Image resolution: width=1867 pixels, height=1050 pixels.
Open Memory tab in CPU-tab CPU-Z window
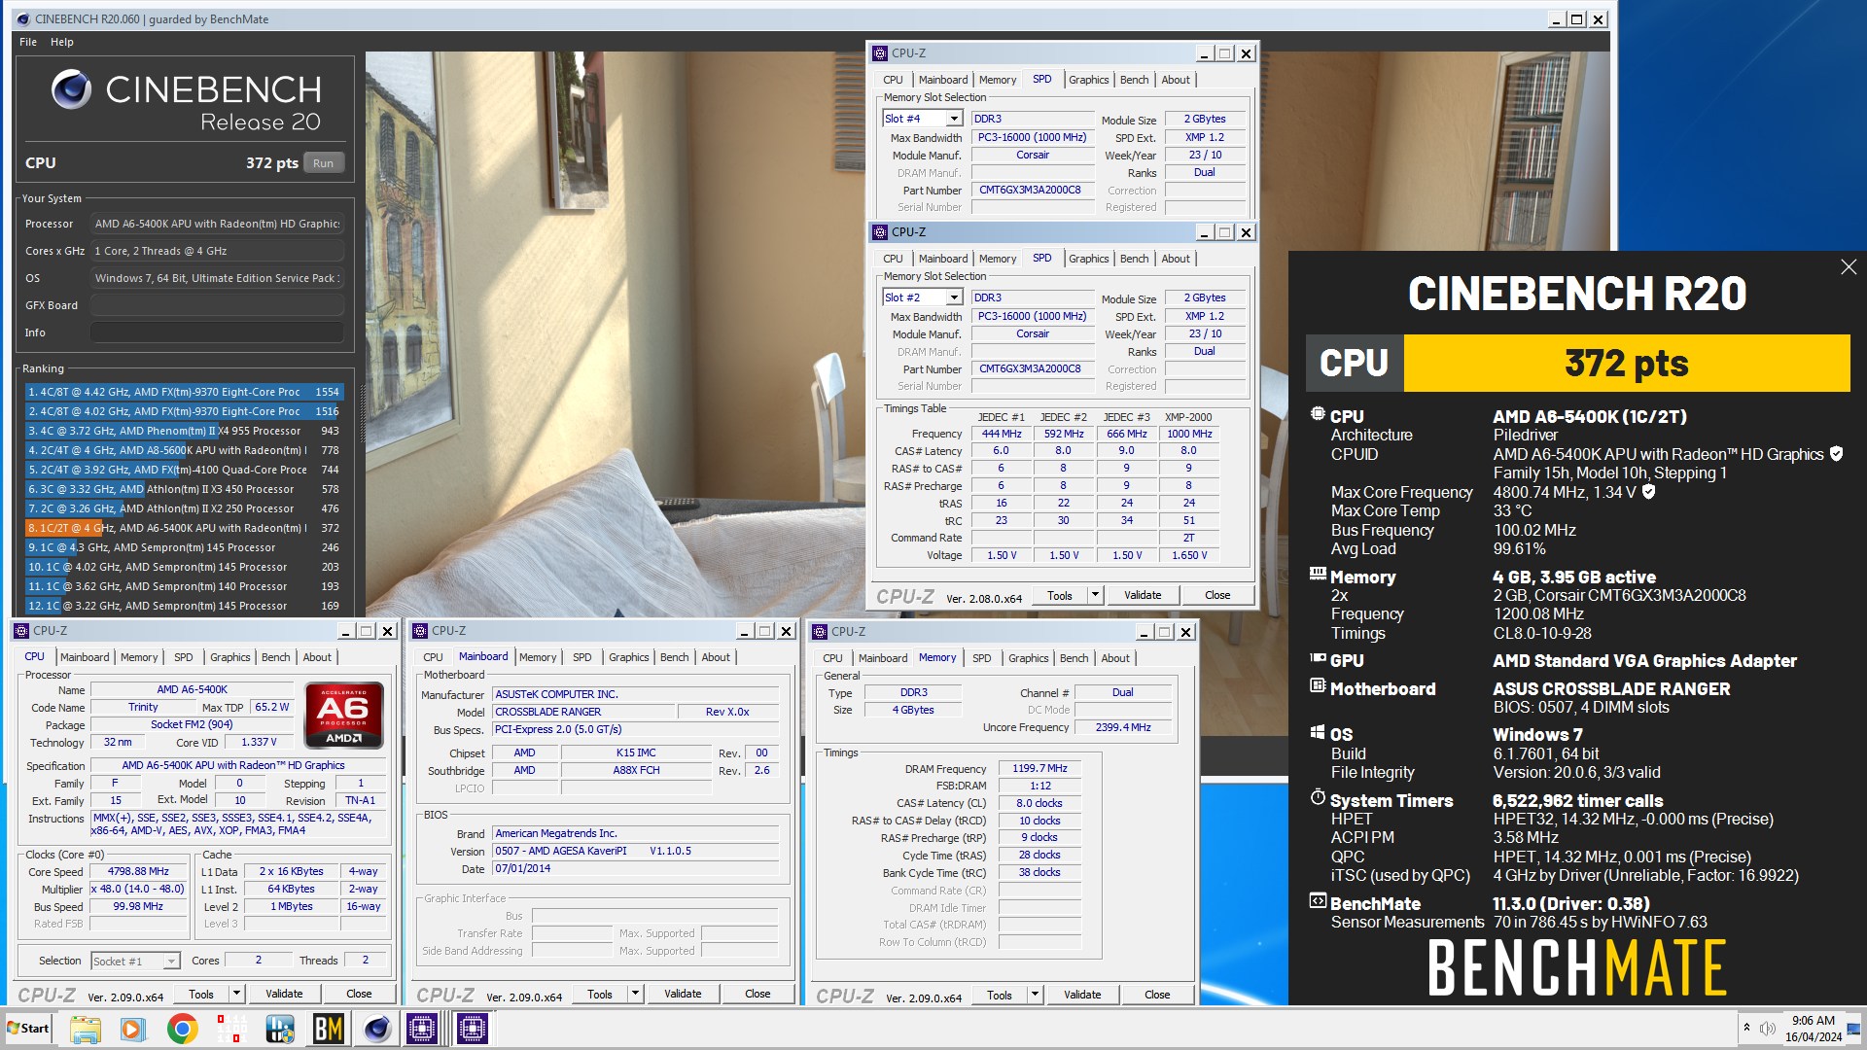pos(139,657)
